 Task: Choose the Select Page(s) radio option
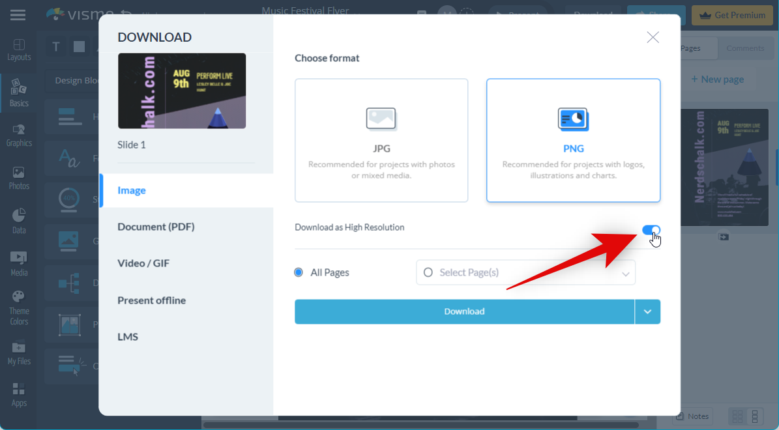pyautogui.click(x=428, y=272)
